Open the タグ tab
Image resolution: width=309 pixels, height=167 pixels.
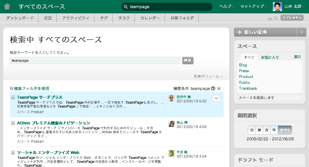coord(104,18)
